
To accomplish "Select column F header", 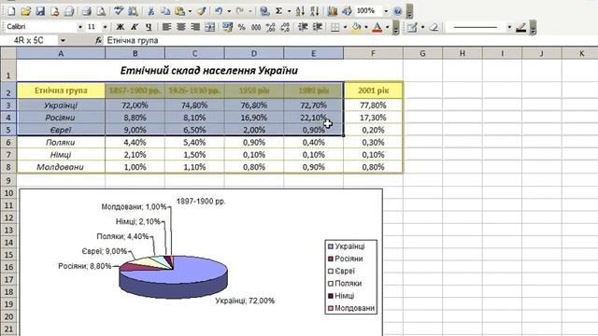I will pyautogui.click(x=373, y=54).
